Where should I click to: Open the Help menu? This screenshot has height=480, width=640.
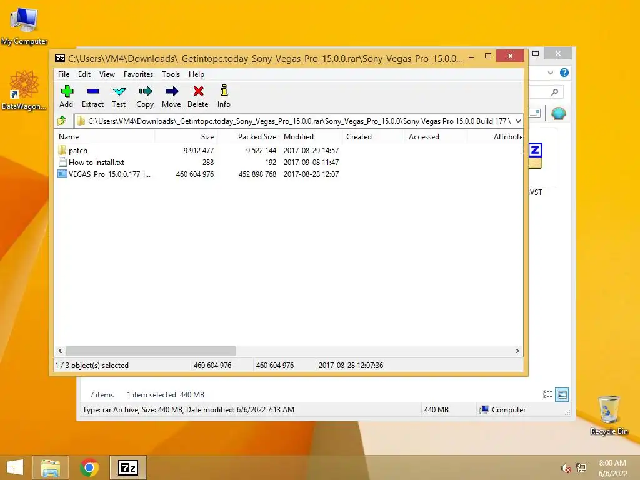click(x=196, y=74)
